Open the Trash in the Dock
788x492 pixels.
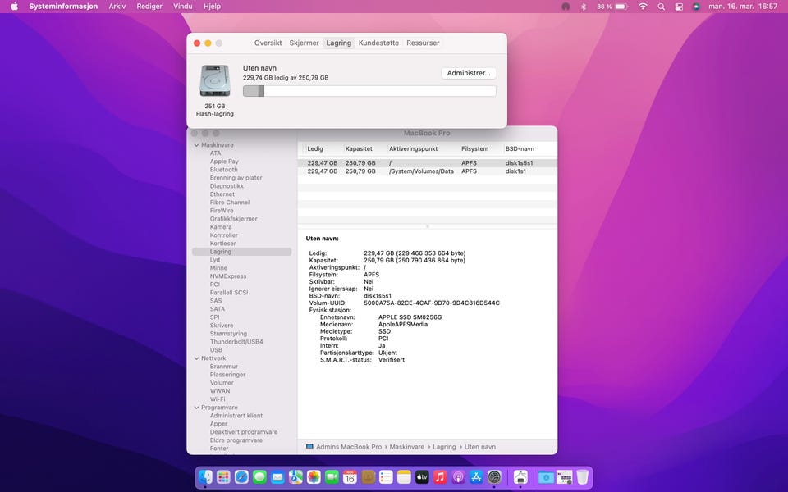tap(582, 476)
